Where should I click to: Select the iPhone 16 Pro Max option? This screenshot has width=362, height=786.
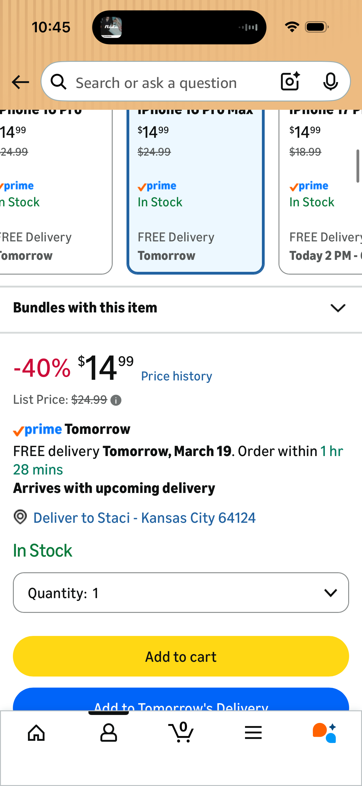[196, 191]
